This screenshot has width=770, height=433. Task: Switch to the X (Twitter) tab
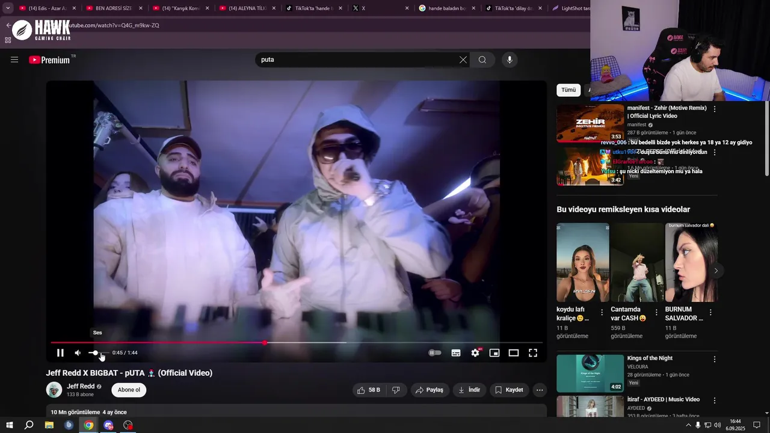coord(381,8)
